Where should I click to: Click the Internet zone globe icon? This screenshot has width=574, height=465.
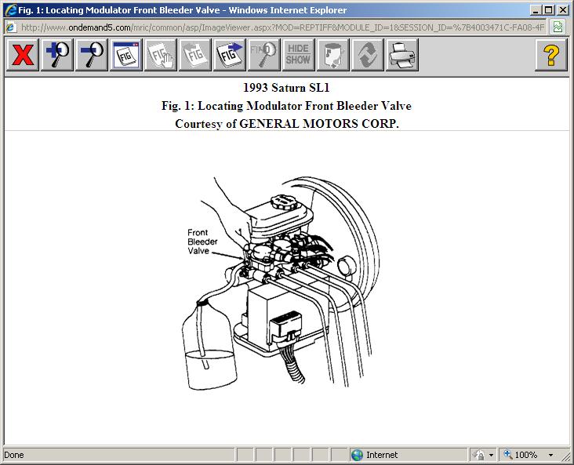pos(357,455)
